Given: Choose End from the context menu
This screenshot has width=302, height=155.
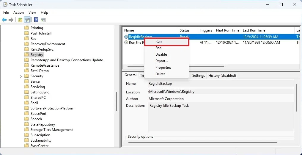Looking at the screenshot, I should [167, 48].
